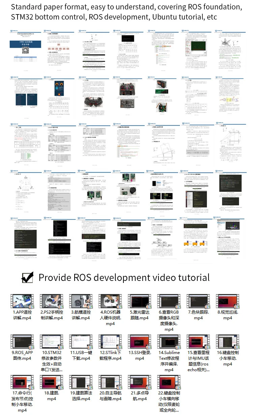Open the 2.PS2手柄控制讲解.mp4 video icon
The image size is (253, 417).
[x=51, y=301]
